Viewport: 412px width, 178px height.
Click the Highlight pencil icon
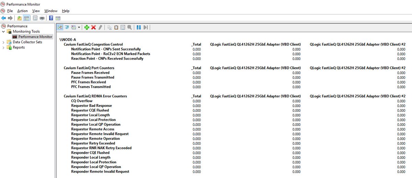(x=100, y=27)
